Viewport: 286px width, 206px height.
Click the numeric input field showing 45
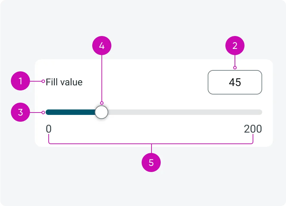click(x=235, y=82)
